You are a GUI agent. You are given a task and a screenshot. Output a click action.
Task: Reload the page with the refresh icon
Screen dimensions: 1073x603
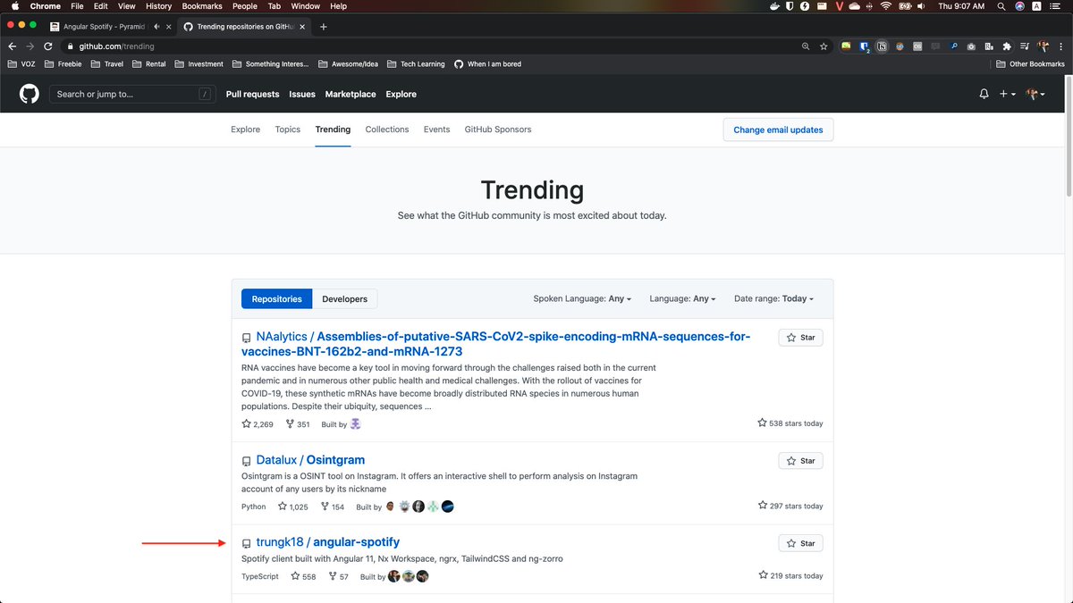(x=50, y=46)
